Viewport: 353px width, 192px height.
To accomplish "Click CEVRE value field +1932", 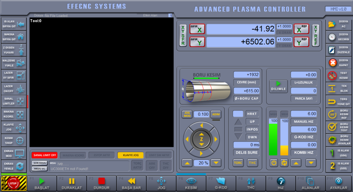I will (x=246, y=75).
